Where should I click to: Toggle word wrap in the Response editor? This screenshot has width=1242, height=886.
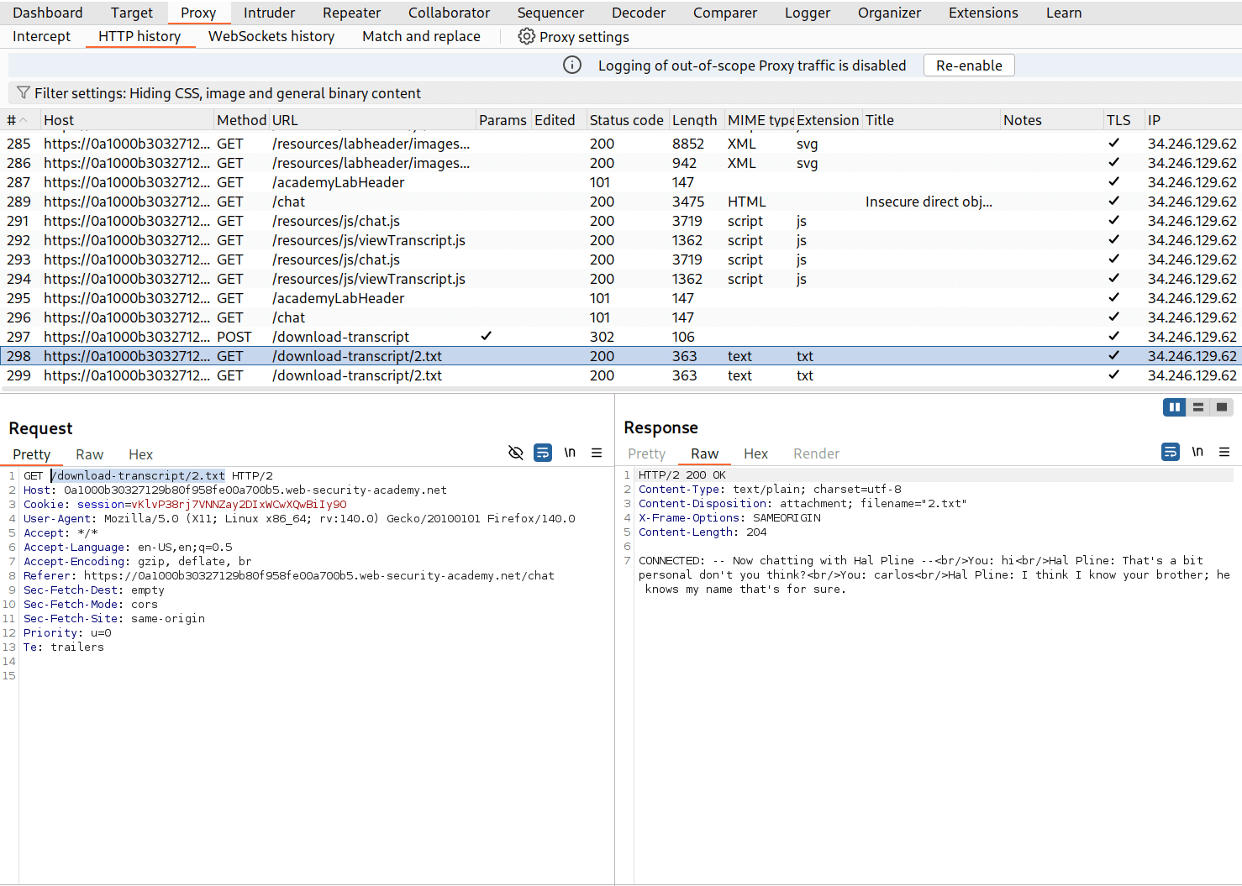point(1170,451)
